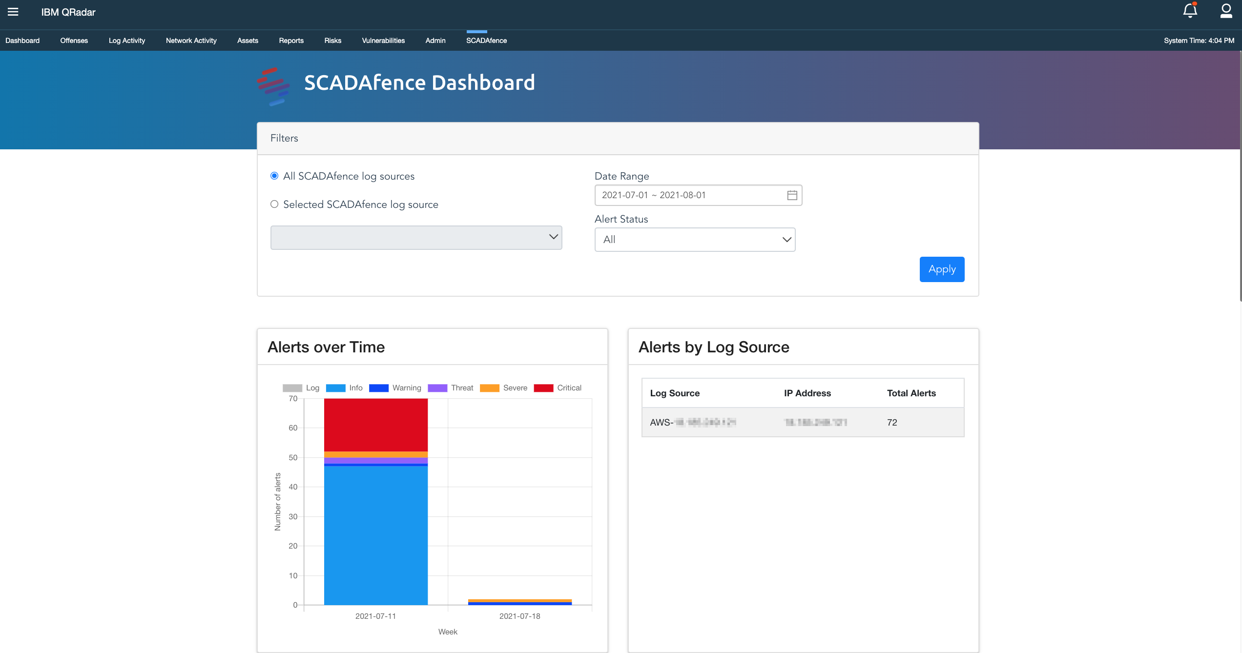Viewport: 1242px width, 653px height.
Task: Click the notification bell icon
Action: 1189,12
